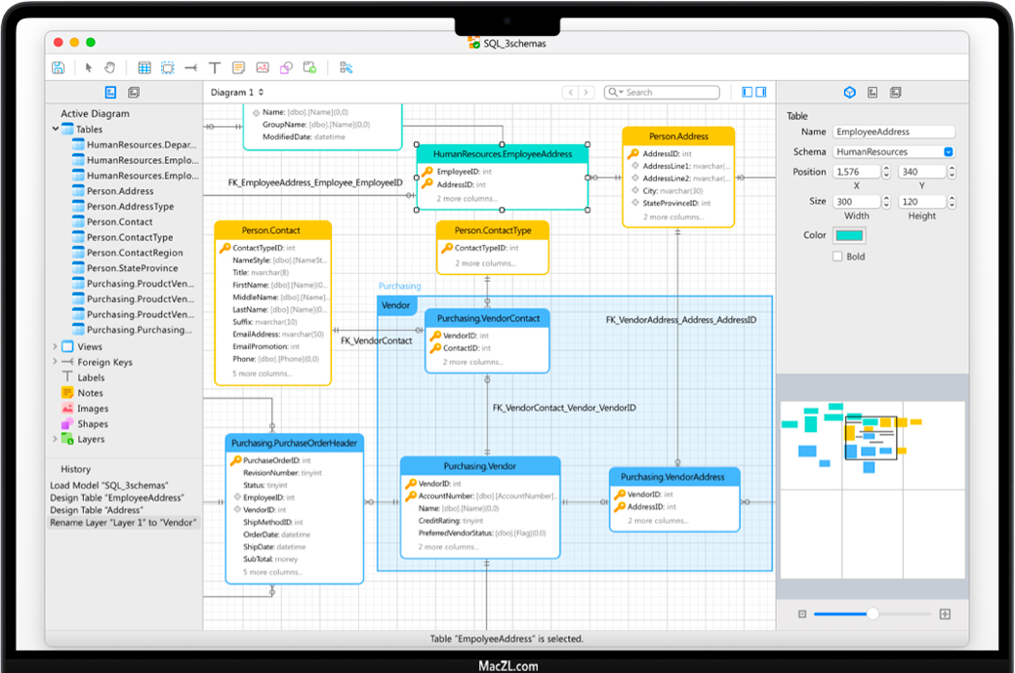Click the auto layout icon
Image resolution: width=1015 pixels, height=673 pixels.
345,67
